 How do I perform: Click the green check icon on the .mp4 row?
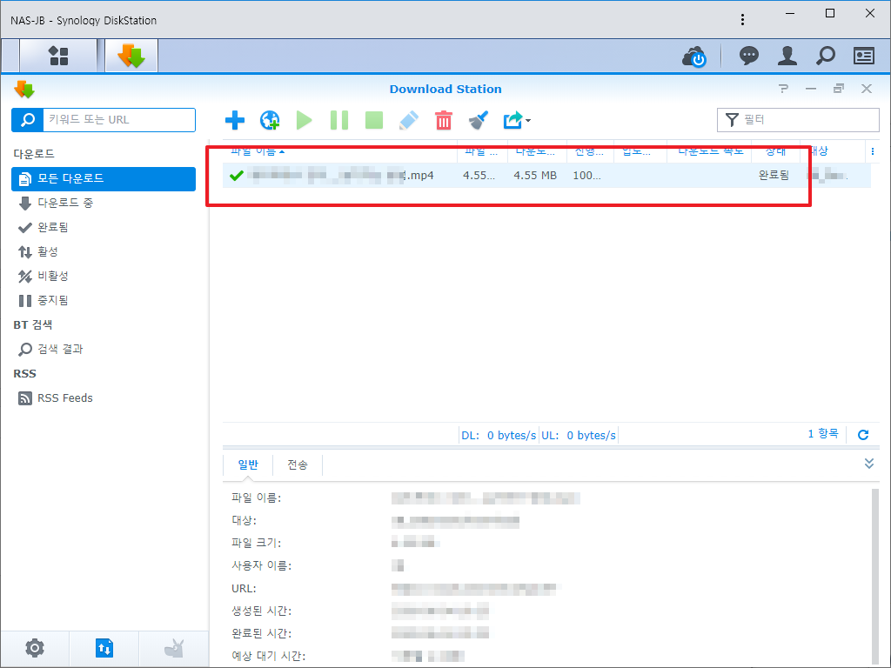point(237,176)
